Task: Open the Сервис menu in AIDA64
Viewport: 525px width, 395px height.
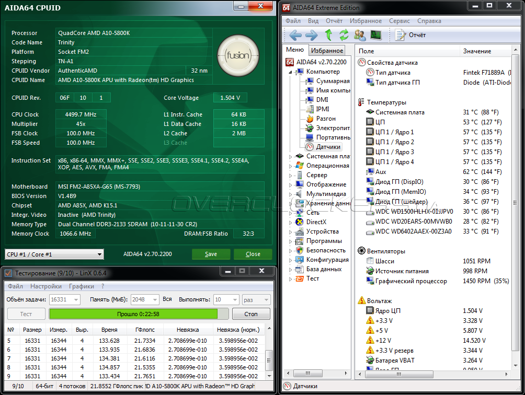Action: tap(400, 21)
